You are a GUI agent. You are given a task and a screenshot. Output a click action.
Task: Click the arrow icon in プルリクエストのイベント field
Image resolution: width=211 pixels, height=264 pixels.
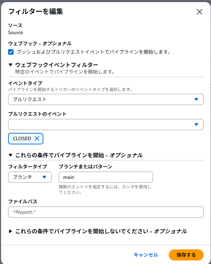pyautogui.click(x=196, y=125)
